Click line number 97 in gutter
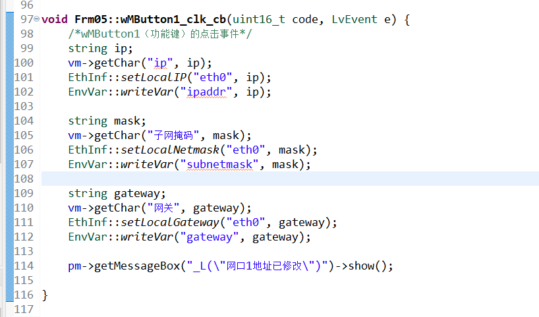 [27, 19]
